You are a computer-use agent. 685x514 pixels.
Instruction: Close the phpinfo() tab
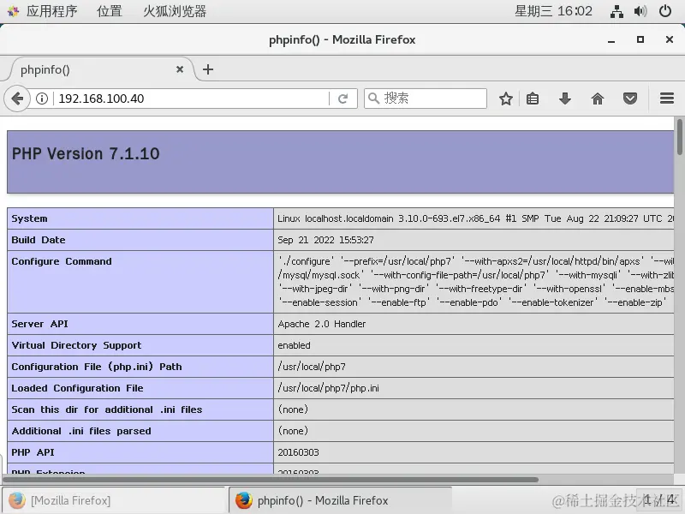[x=180, y=69]
